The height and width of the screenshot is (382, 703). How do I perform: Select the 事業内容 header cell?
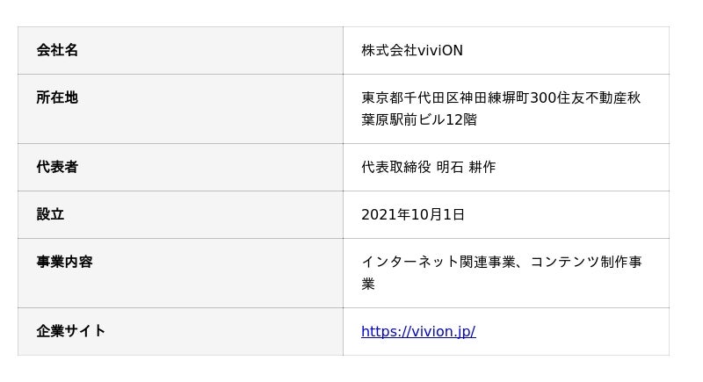64,262
